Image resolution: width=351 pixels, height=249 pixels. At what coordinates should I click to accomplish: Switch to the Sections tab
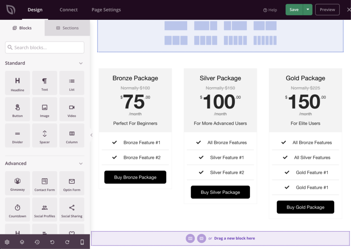click(67, 28)
